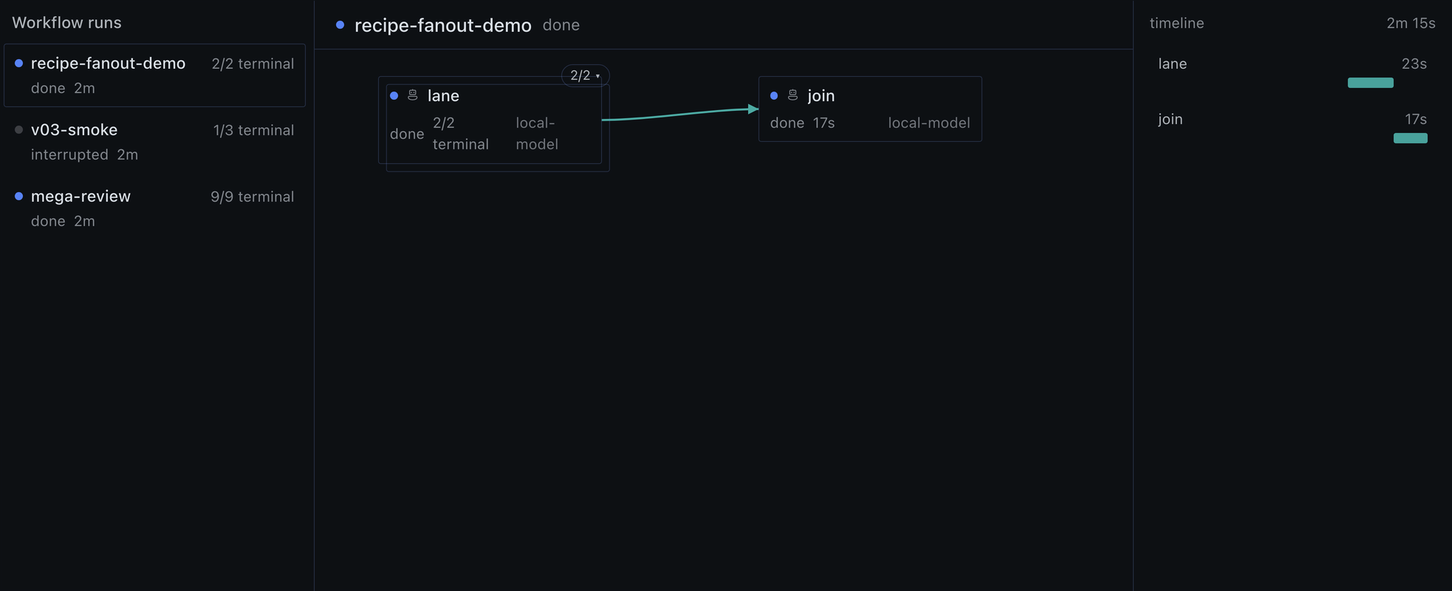Select the join row label in timeline
The height and width of the screenshot is (591, 1452).
click(1171, 119)
